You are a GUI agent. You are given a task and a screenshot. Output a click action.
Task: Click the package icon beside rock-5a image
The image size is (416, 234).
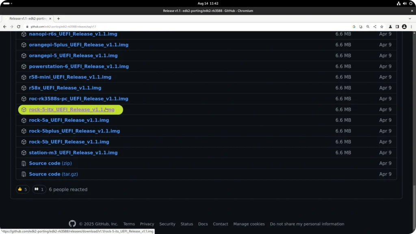[x=24, y=120]
